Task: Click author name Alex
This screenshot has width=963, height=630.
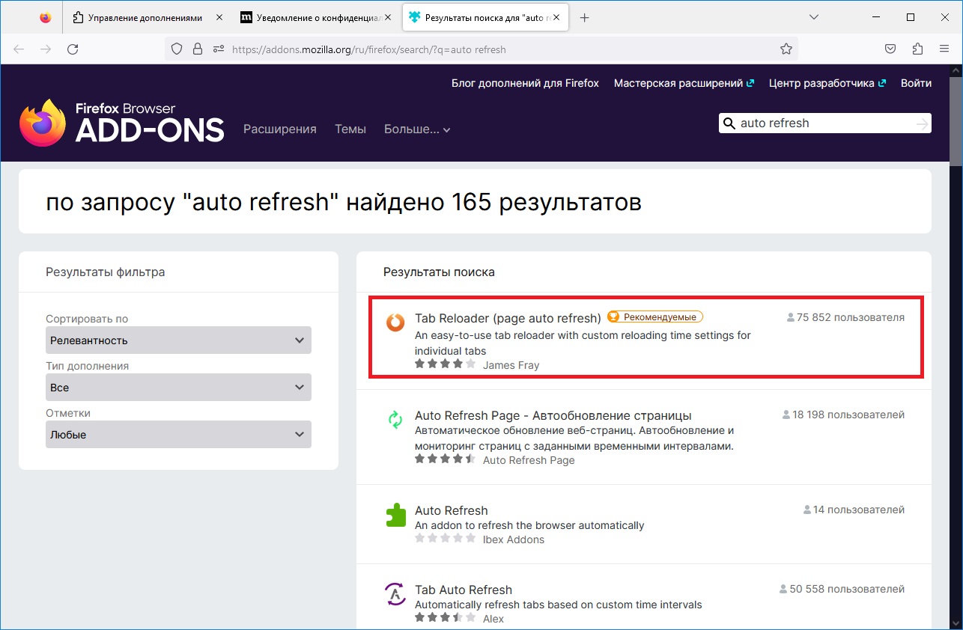Action: pos(493,619)
